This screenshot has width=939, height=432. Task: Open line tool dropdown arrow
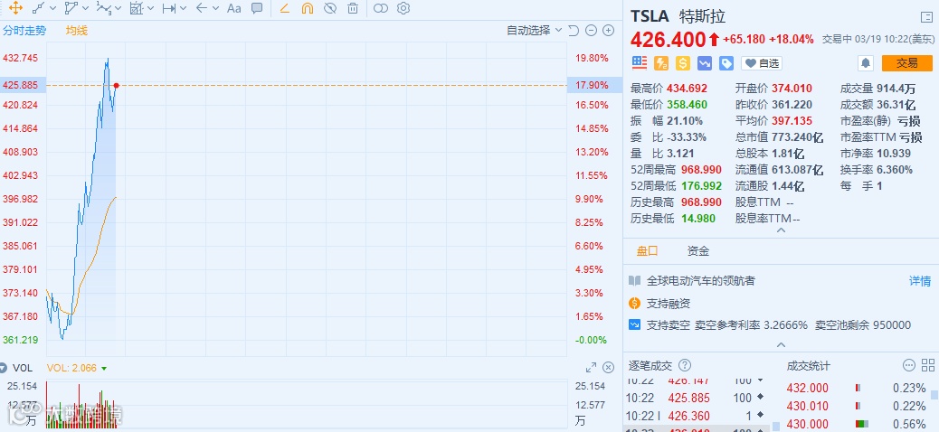[x=52, y=8]
